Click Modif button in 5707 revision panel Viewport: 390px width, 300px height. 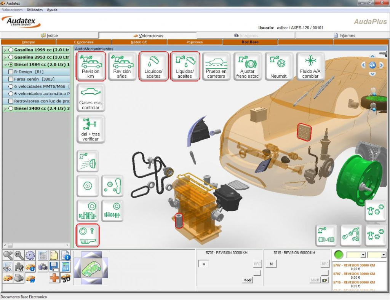tap(247, 280)
